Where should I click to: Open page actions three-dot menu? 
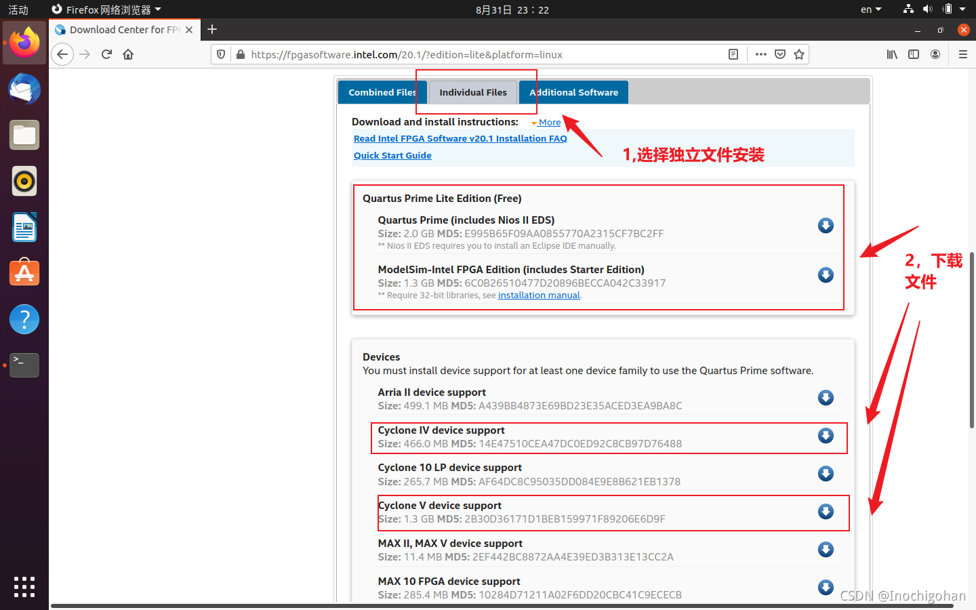point(761,54)
